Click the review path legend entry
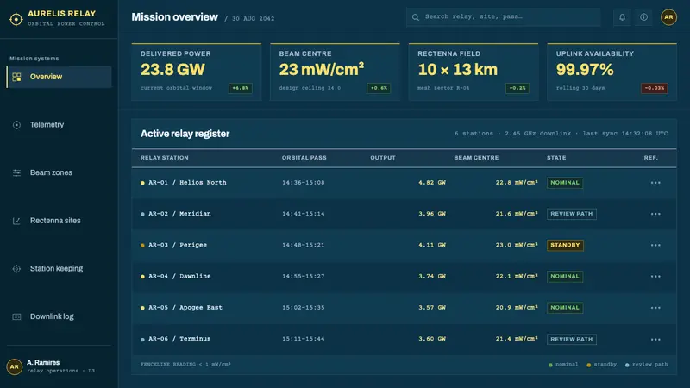Image resolution: width=690 pixels, height=388 pixels. click(646, 365)
